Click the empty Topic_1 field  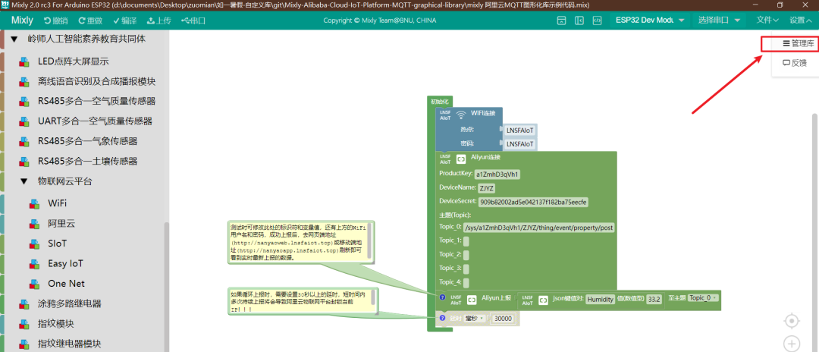466,241
